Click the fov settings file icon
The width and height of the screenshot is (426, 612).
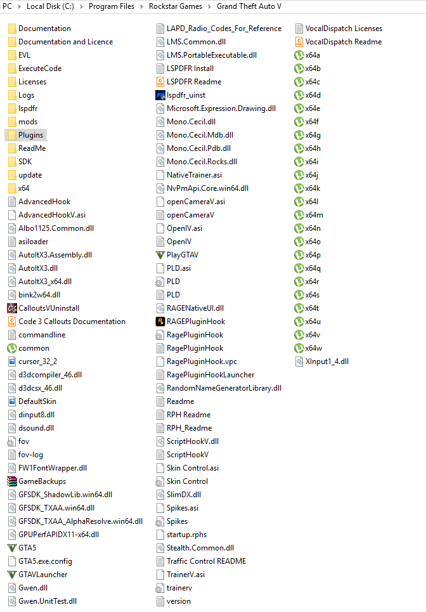click(11, 441)
